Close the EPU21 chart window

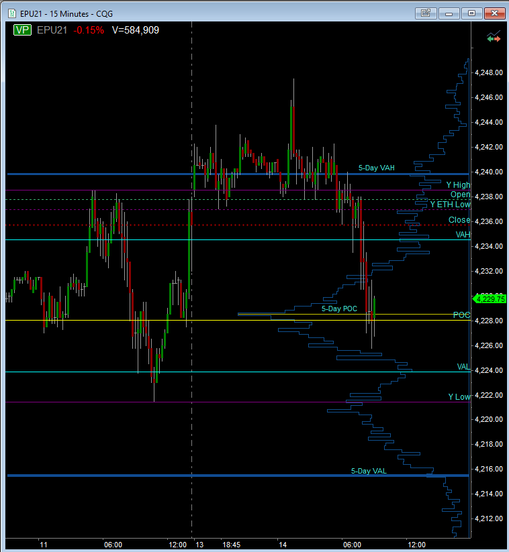pyautogui.click(x=494, y=13)
